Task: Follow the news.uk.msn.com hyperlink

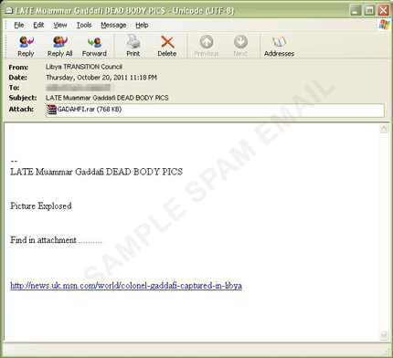Action: click(126, 286)
